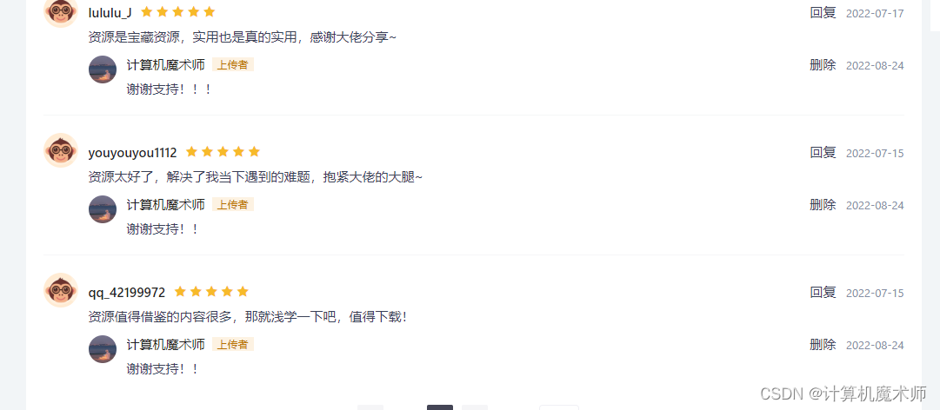Open uploader avatar under lululu_J's review
This screenshot has height=410, width=940.
[x=103, y=69]
